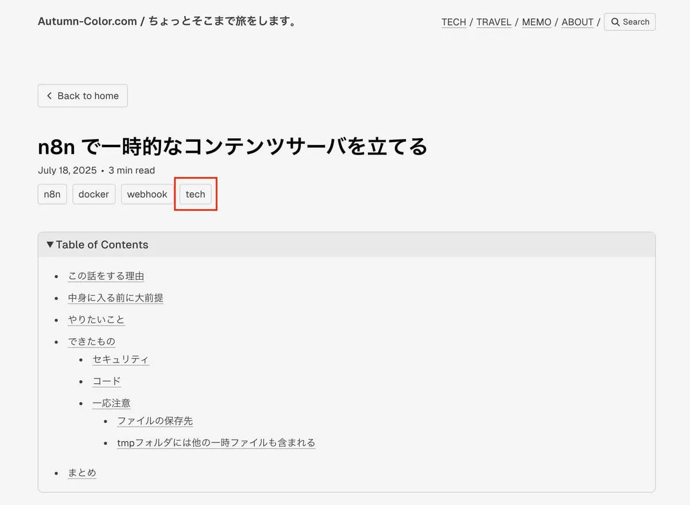Open the コード contents link

pyautogui.click(x=106, y=381)
